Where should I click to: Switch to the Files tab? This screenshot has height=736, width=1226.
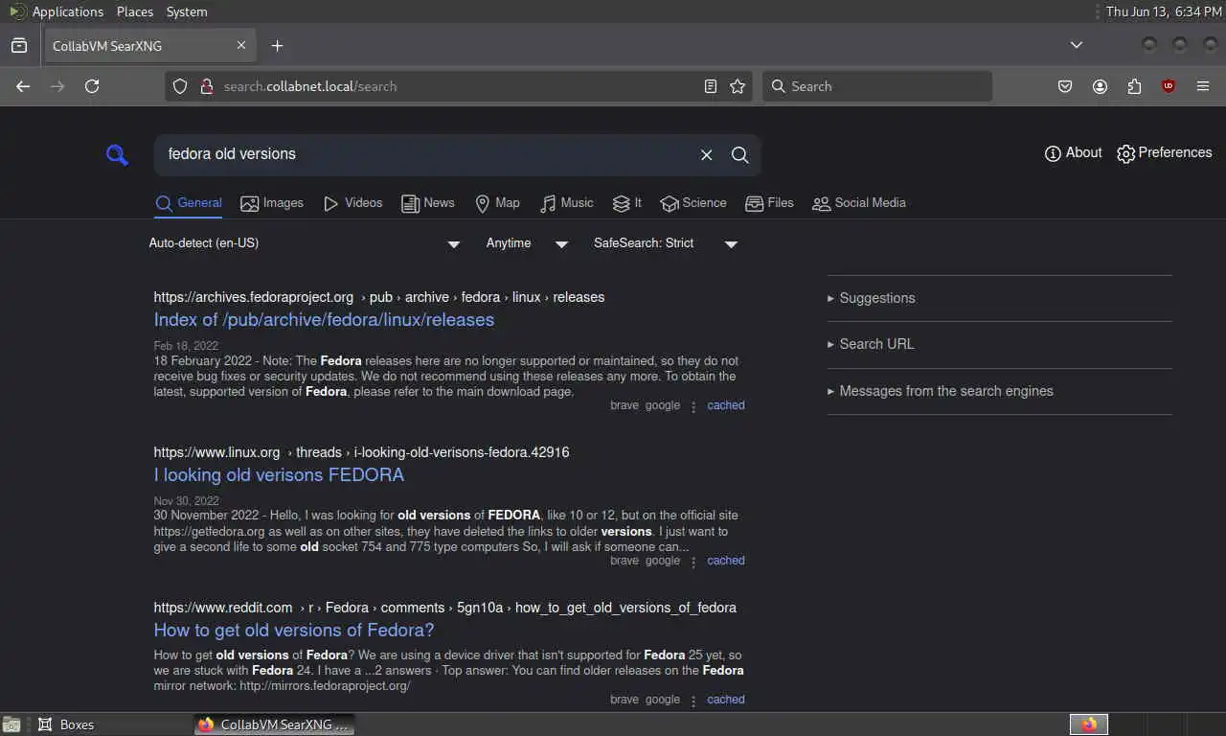click(x=769, y=203)
